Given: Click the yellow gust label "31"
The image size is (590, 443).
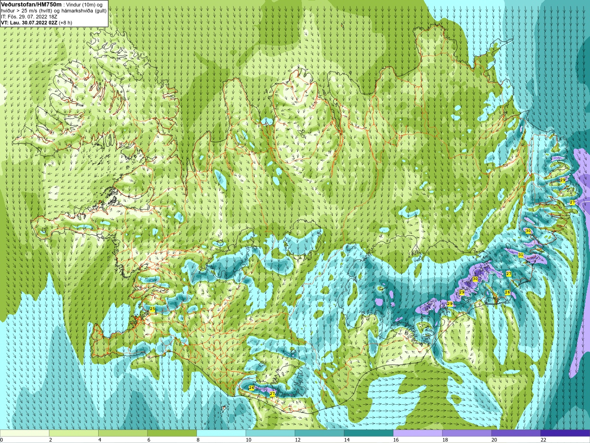Looking at the screenshot, I should coord(520,255).
